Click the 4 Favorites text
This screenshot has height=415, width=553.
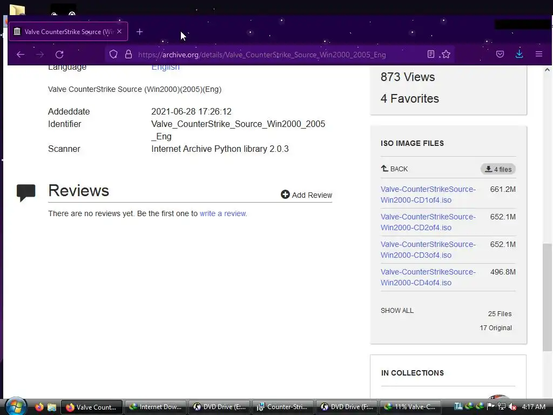pyautogui.click(x=410, y=98)
